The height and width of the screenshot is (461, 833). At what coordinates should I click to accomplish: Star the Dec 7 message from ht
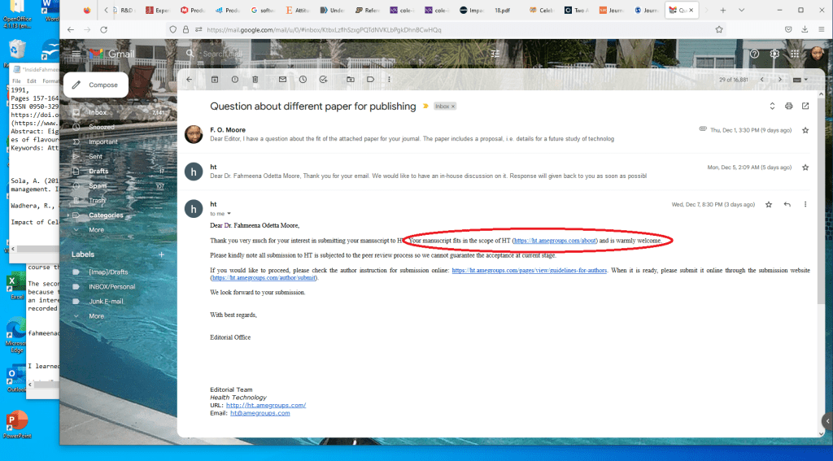point(768,204)
